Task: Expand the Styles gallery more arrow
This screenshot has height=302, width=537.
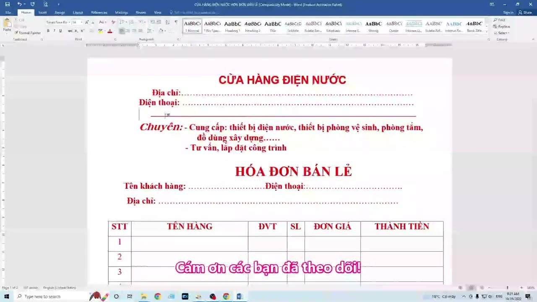Action: (487, 32)
